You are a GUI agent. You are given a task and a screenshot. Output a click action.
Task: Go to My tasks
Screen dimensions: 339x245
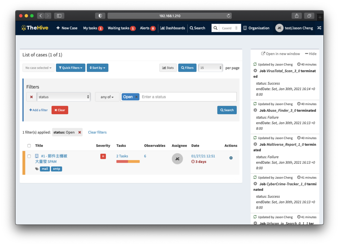(x=93, y=28)
